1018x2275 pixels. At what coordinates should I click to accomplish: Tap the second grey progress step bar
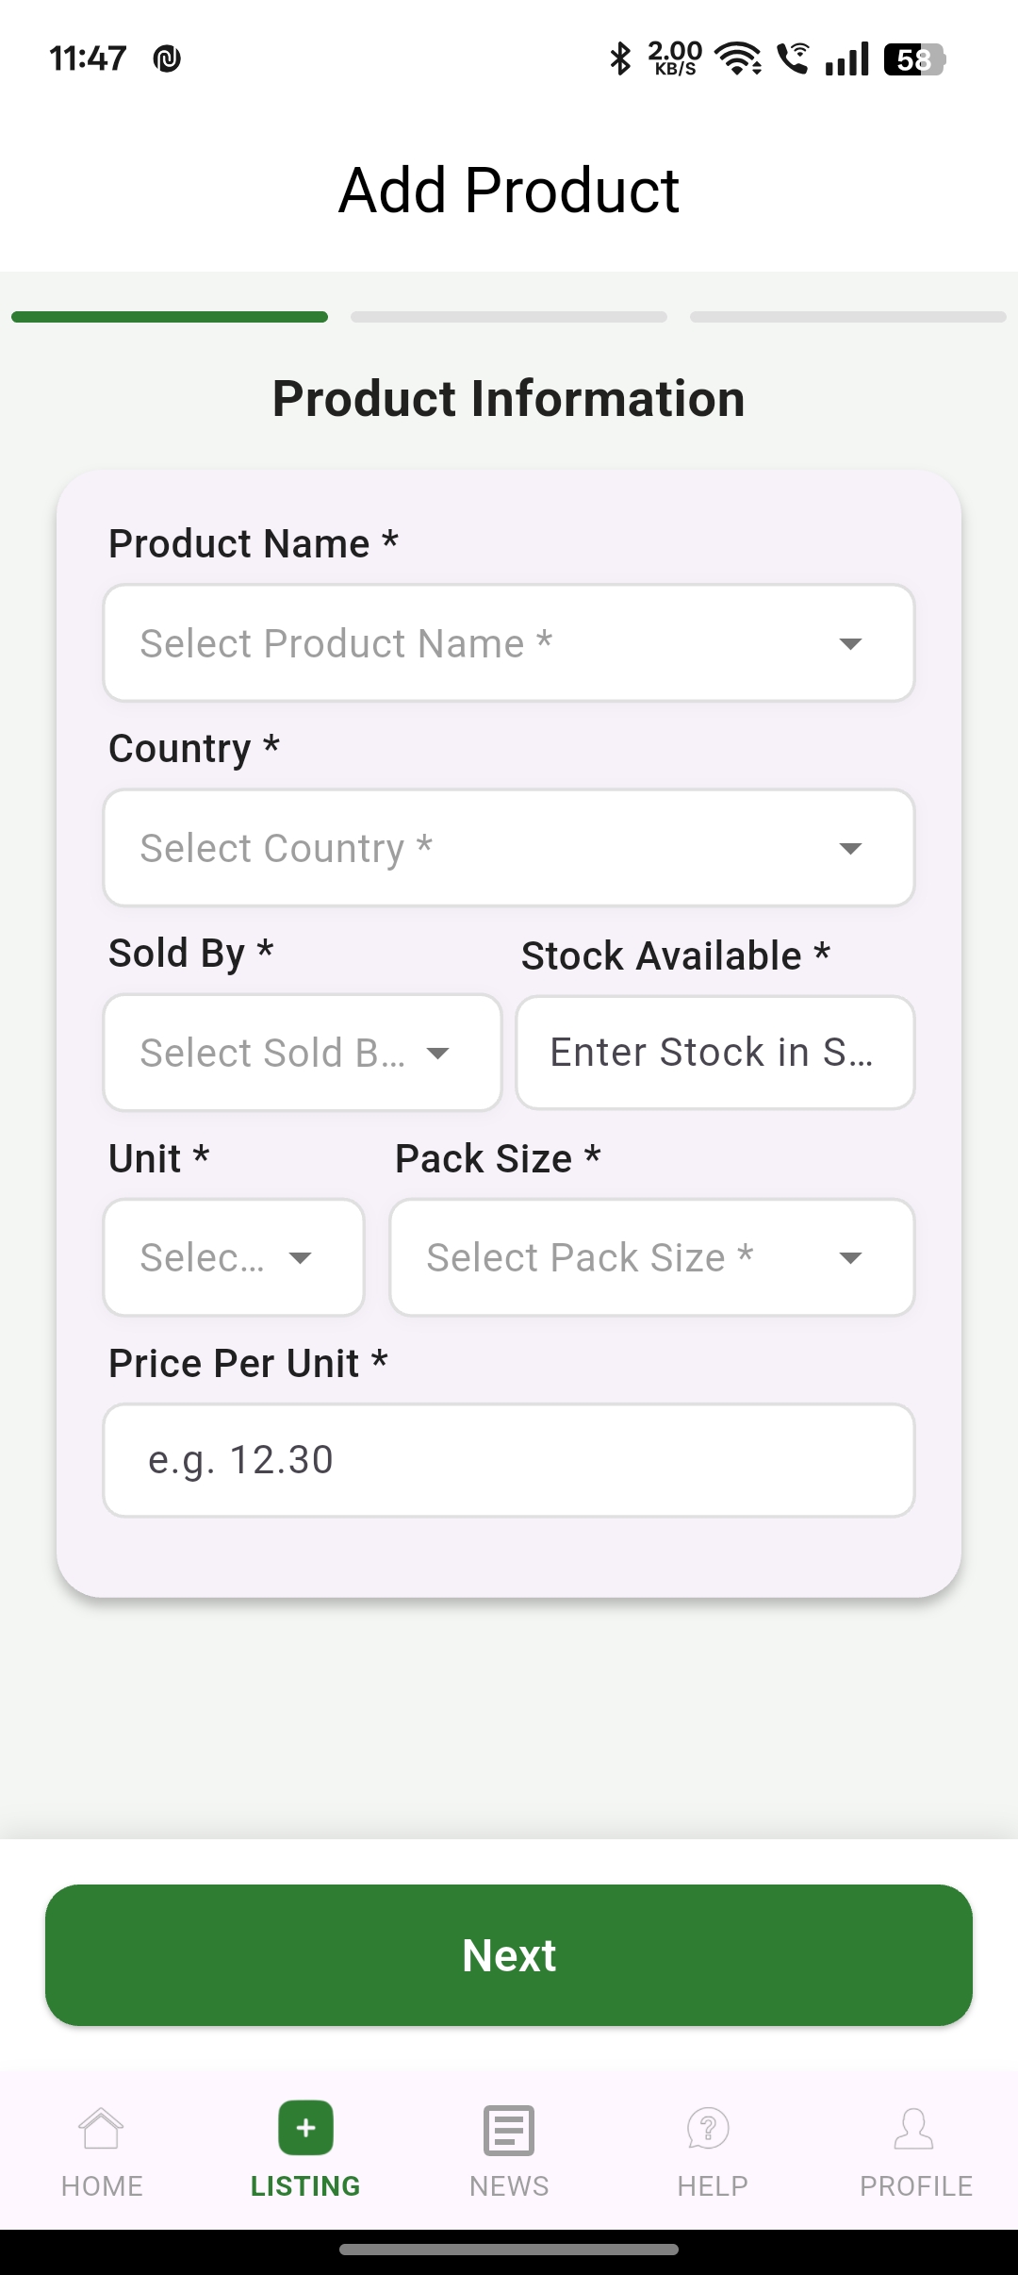[x=509, y=317]
